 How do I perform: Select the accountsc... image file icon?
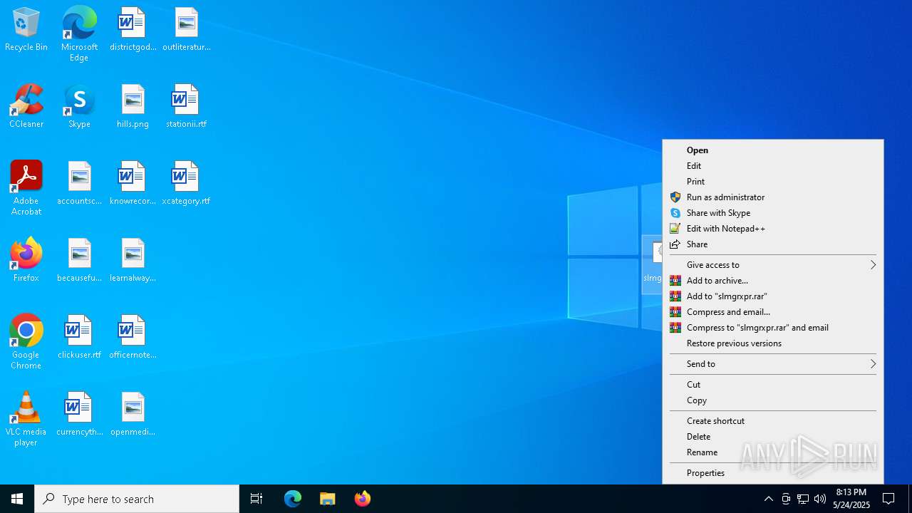[79, 184]
